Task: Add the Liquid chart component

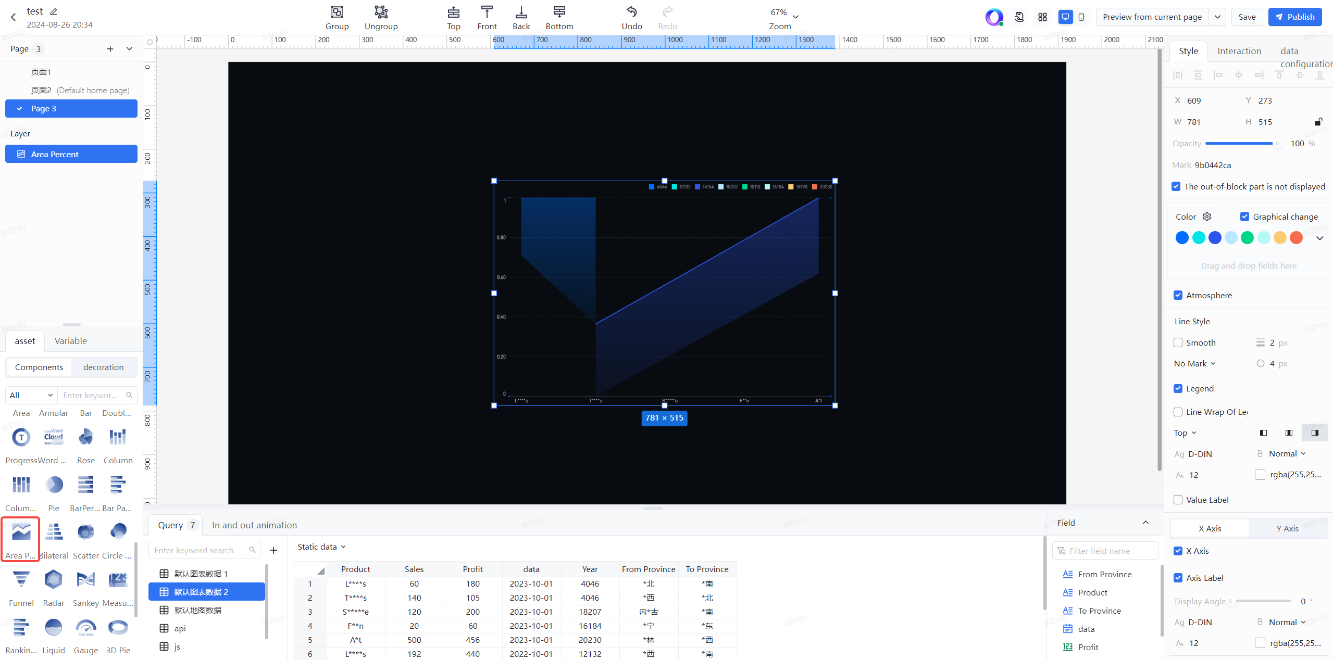Action: pyautogui.click(x=54, y=627)
